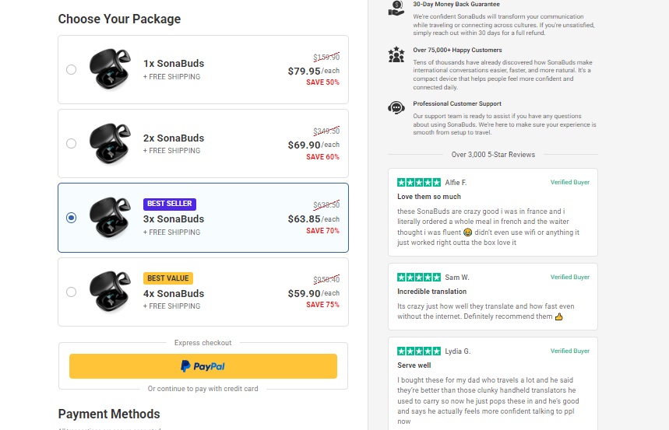Click the Payment Methods heading

point(109,414)
